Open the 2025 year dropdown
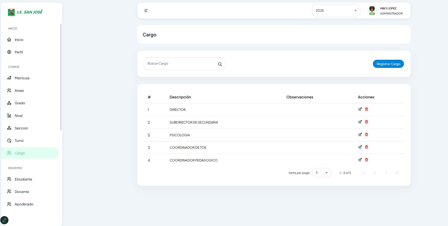The height and width of the screenshot is (226, 448). click(x=336, y=11)
